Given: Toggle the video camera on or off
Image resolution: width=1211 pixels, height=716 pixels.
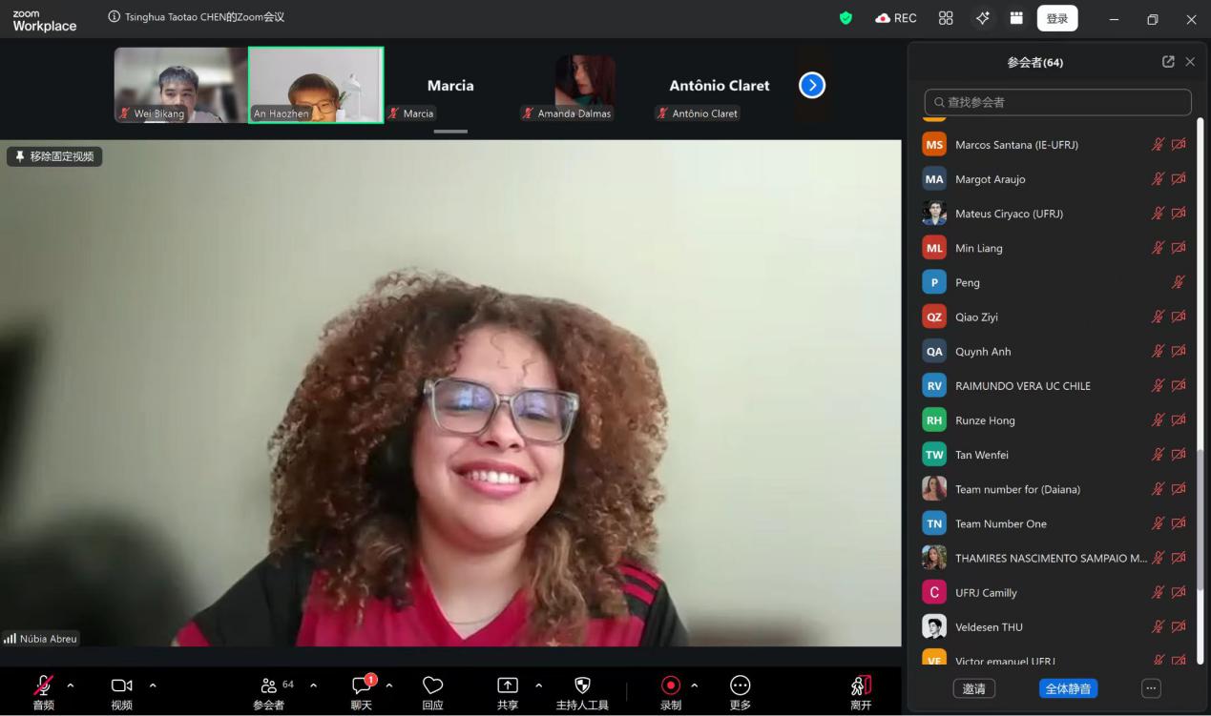Looking at the screenshot, I should (x=121, y=685).
